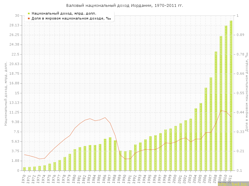Click the 0.55 value on the right axis

[241, 93]
